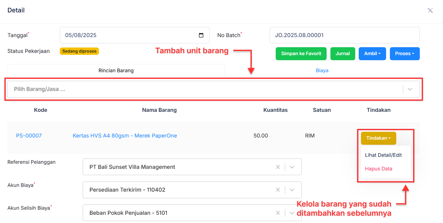The height and width of the screenshot is (223, 443).
Task: Click the chevron on Akun Selisih Biaya field
Action: pos(292,213)
